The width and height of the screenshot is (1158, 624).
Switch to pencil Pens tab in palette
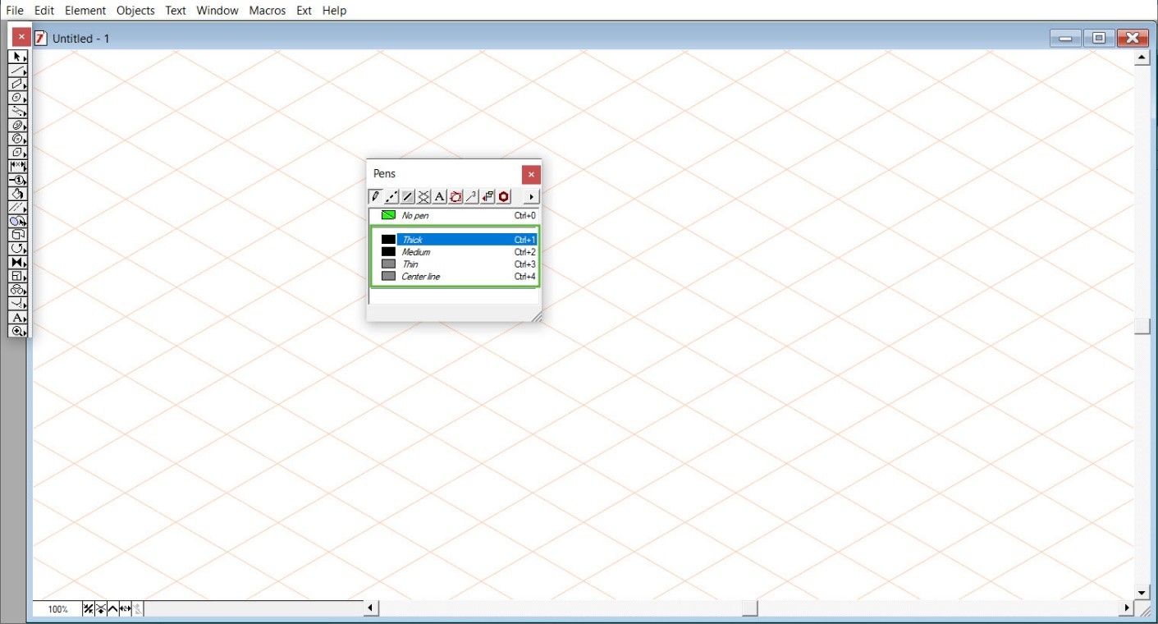(x=376, y=196)
